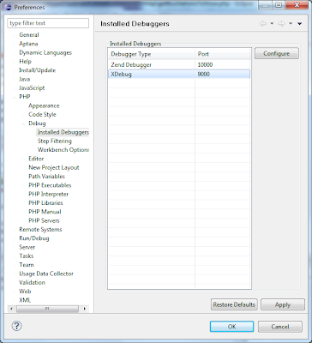This screenshot has width=312, height=343.
Task: Click the Eclipse icon in title bar
Action: pyautogui.click(x=9, y=7)
